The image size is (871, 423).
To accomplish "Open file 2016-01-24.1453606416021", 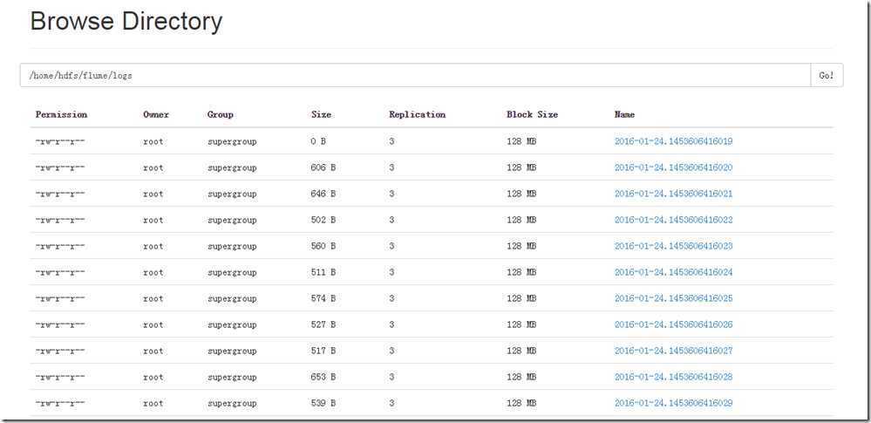I will [x=673, y=194].
